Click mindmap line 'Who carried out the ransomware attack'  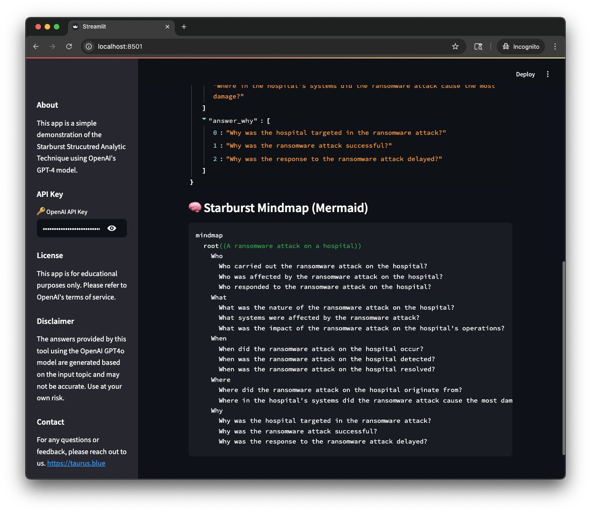pyautogui.click(x=323, y=266)
